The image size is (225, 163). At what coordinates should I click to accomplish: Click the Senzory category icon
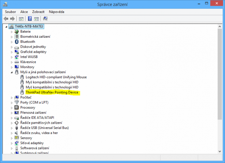17,138
